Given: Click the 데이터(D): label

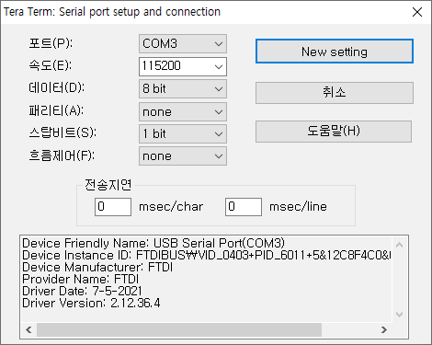Looking at the screenshot, I should [56, 88].
